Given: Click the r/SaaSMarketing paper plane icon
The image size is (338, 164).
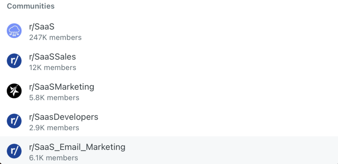Looking at the screenshot, I should pyautogui.click(x=14, y=91).
